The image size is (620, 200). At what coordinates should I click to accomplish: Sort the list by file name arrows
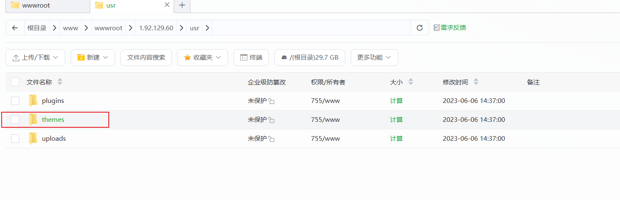click(x=60, y=82)
